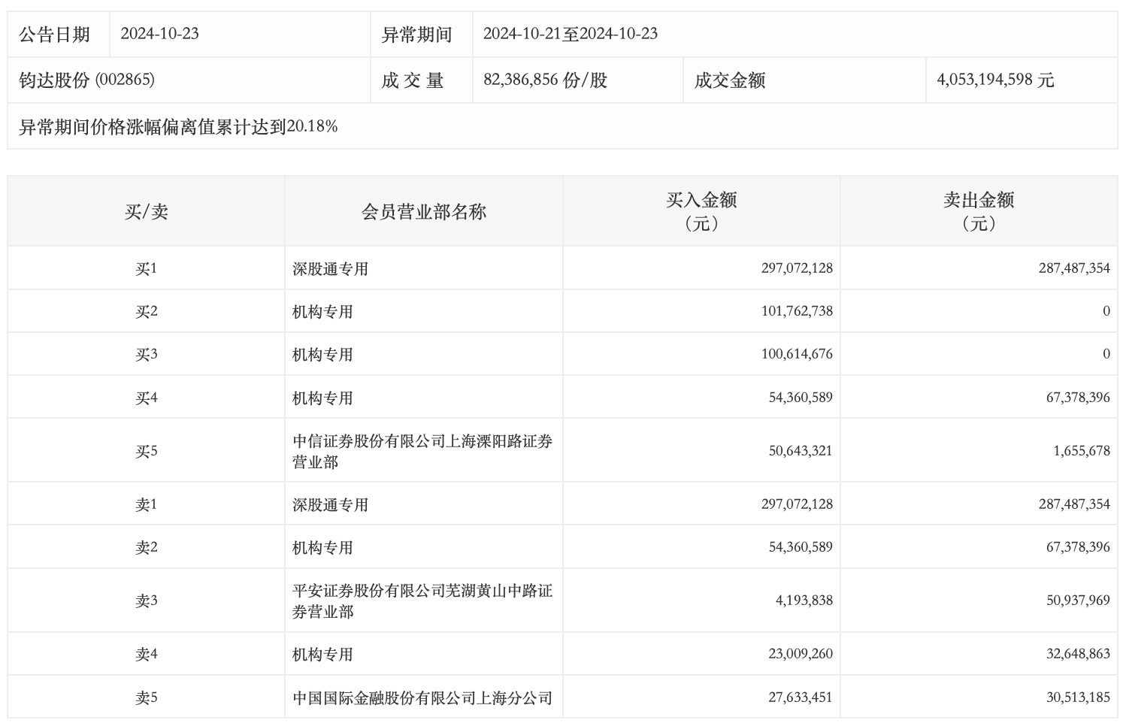
Task: Click the 买/卖 column header
Action: click(x=146, y=212)
